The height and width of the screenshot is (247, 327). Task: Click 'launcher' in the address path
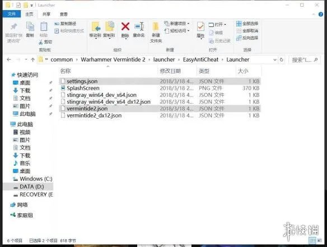164,60
